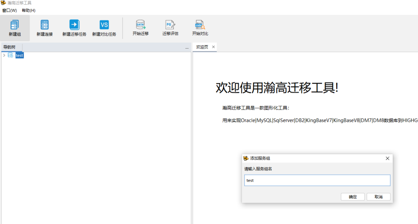The height and width of the screenshot is (224, 418).
Task: Switch to the 欢迎页 tab
Action: (202, 47)
